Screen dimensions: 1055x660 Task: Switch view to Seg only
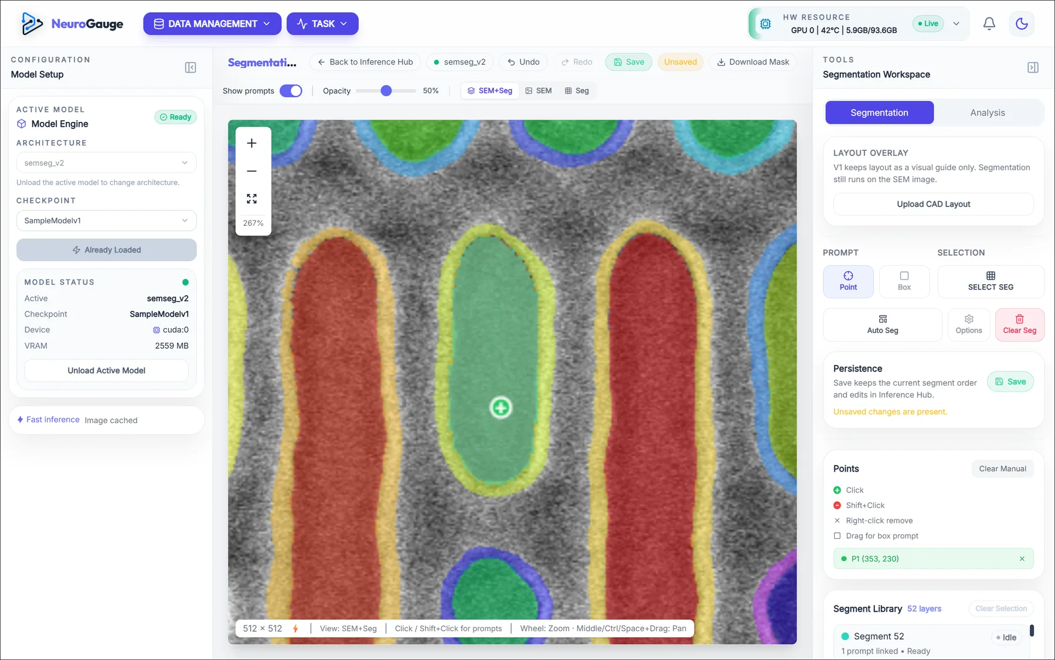[x=577, y=91]
